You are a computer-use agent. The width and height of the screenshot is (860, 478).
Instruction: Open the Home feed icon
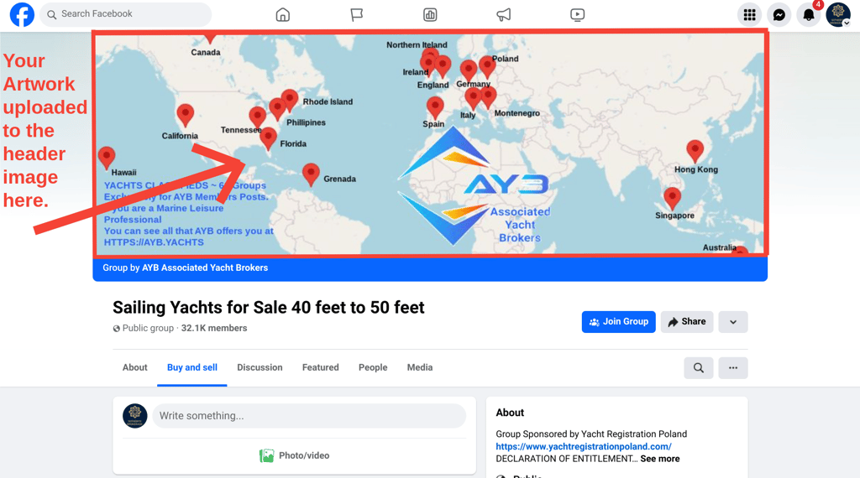pyautogui.click(x=282, y=15)
